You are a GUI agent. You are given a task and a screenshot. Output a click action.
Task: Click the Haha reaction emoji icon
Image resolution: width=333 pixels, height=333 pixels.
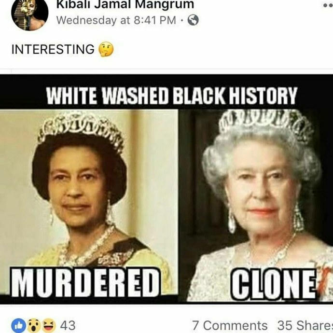click(x=49, y=325)
